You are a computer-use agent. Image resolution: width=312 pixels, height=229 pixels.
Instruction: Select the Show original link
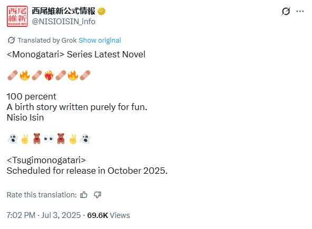100,41
